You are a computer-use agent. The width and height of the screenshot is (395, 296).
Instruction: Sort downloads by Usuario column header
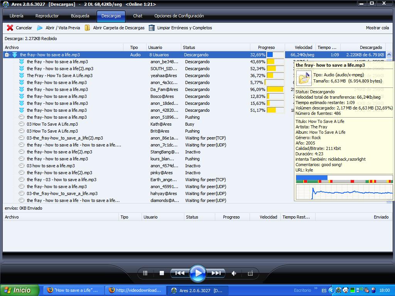(x=164, y=47)
